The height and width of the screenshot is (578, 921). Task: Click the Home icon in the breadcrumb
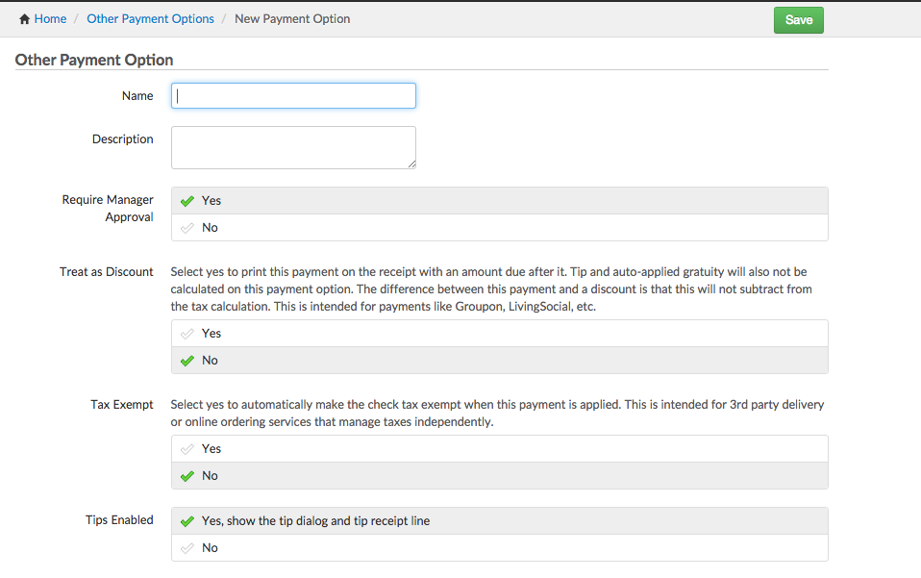(21, 18)
